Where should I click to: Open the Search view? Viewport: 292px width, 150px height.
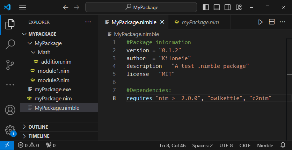coord(10,44)
